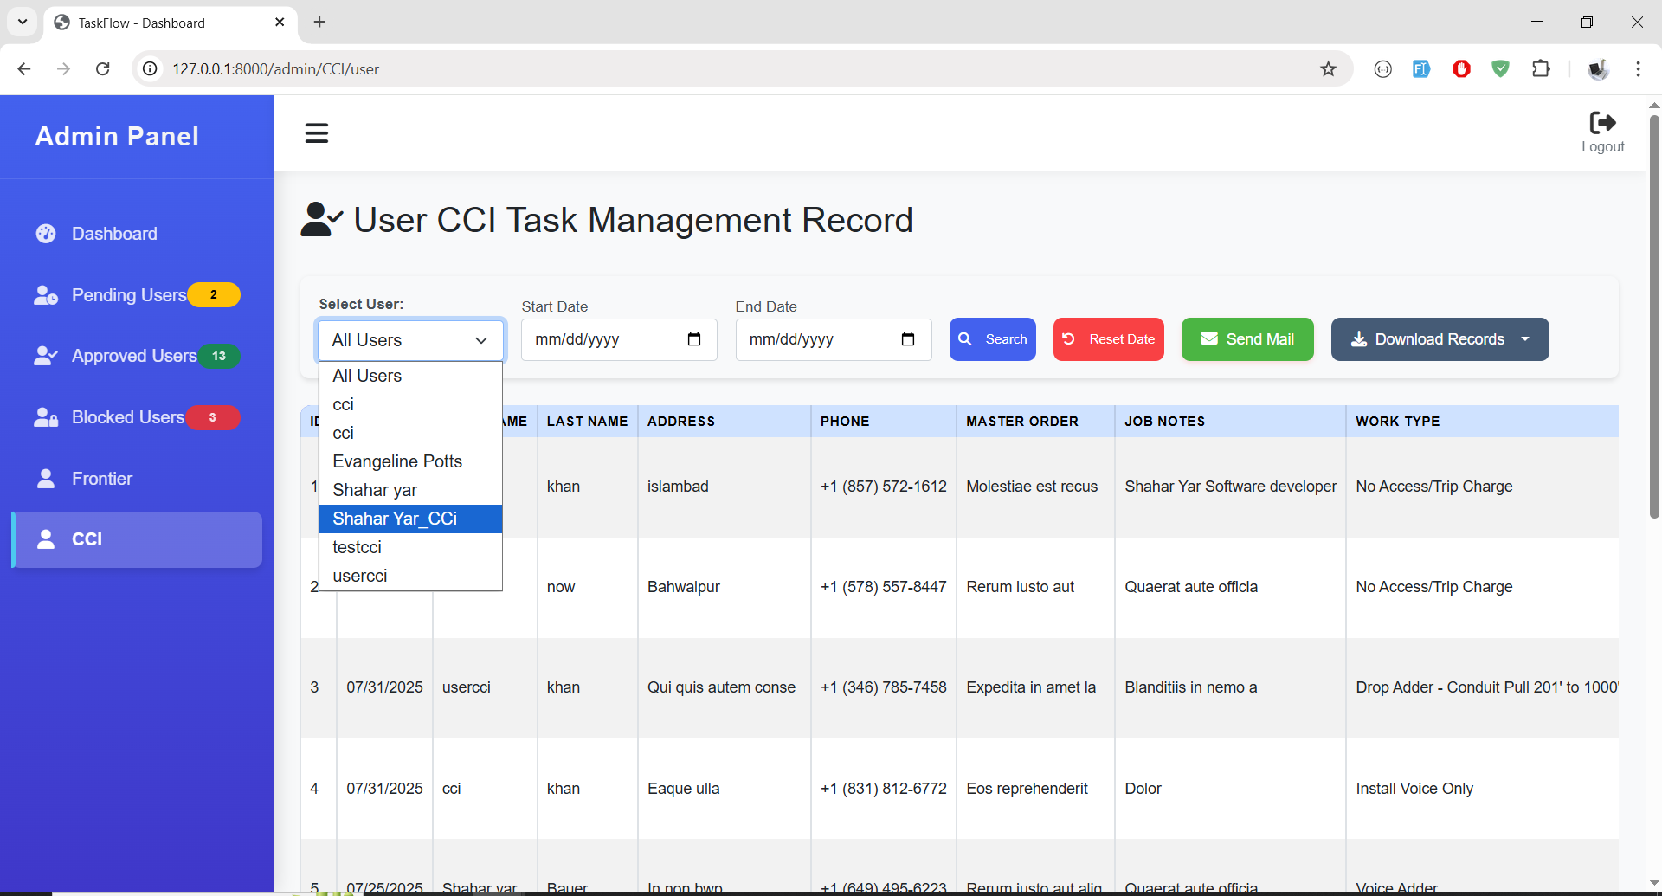Expand Download Records dropdown arrow

point(1525,339)
